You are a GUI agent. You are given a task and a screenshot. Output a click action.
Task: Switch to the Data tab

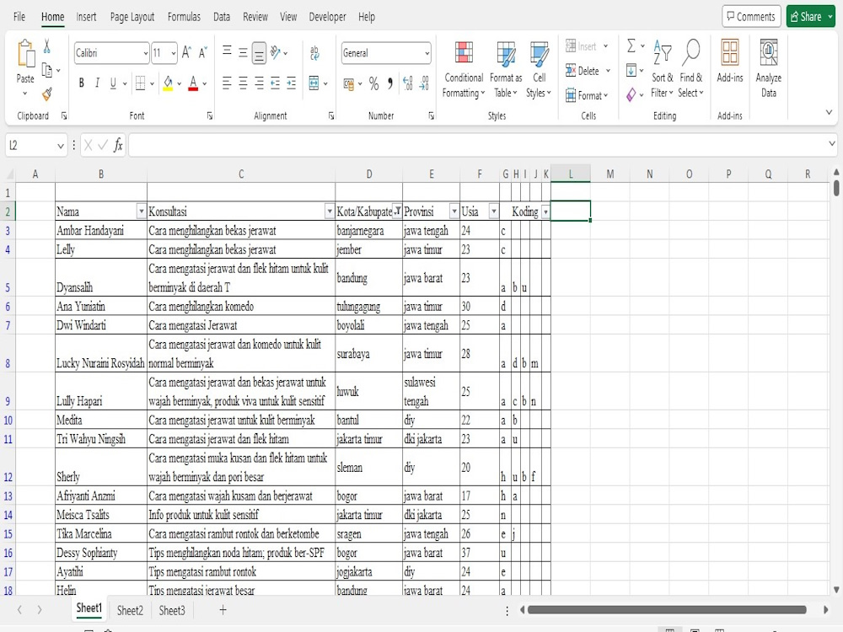pos(222,17)
